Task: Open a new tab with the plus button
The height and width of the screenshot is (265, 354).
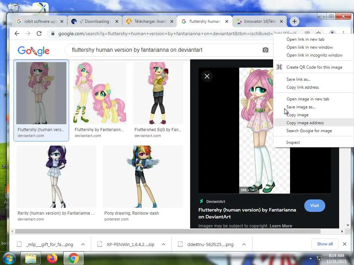Action: tap(295, 21)
